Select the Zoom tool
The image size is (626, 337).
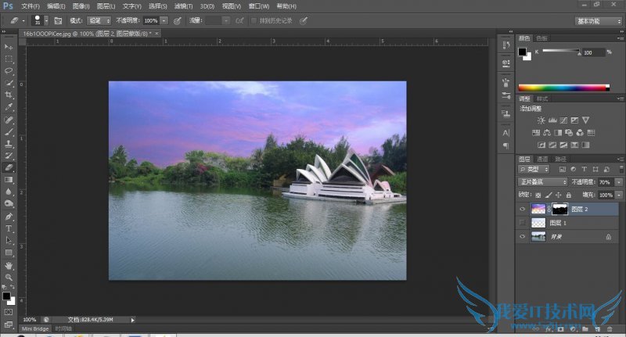point(9,277)
